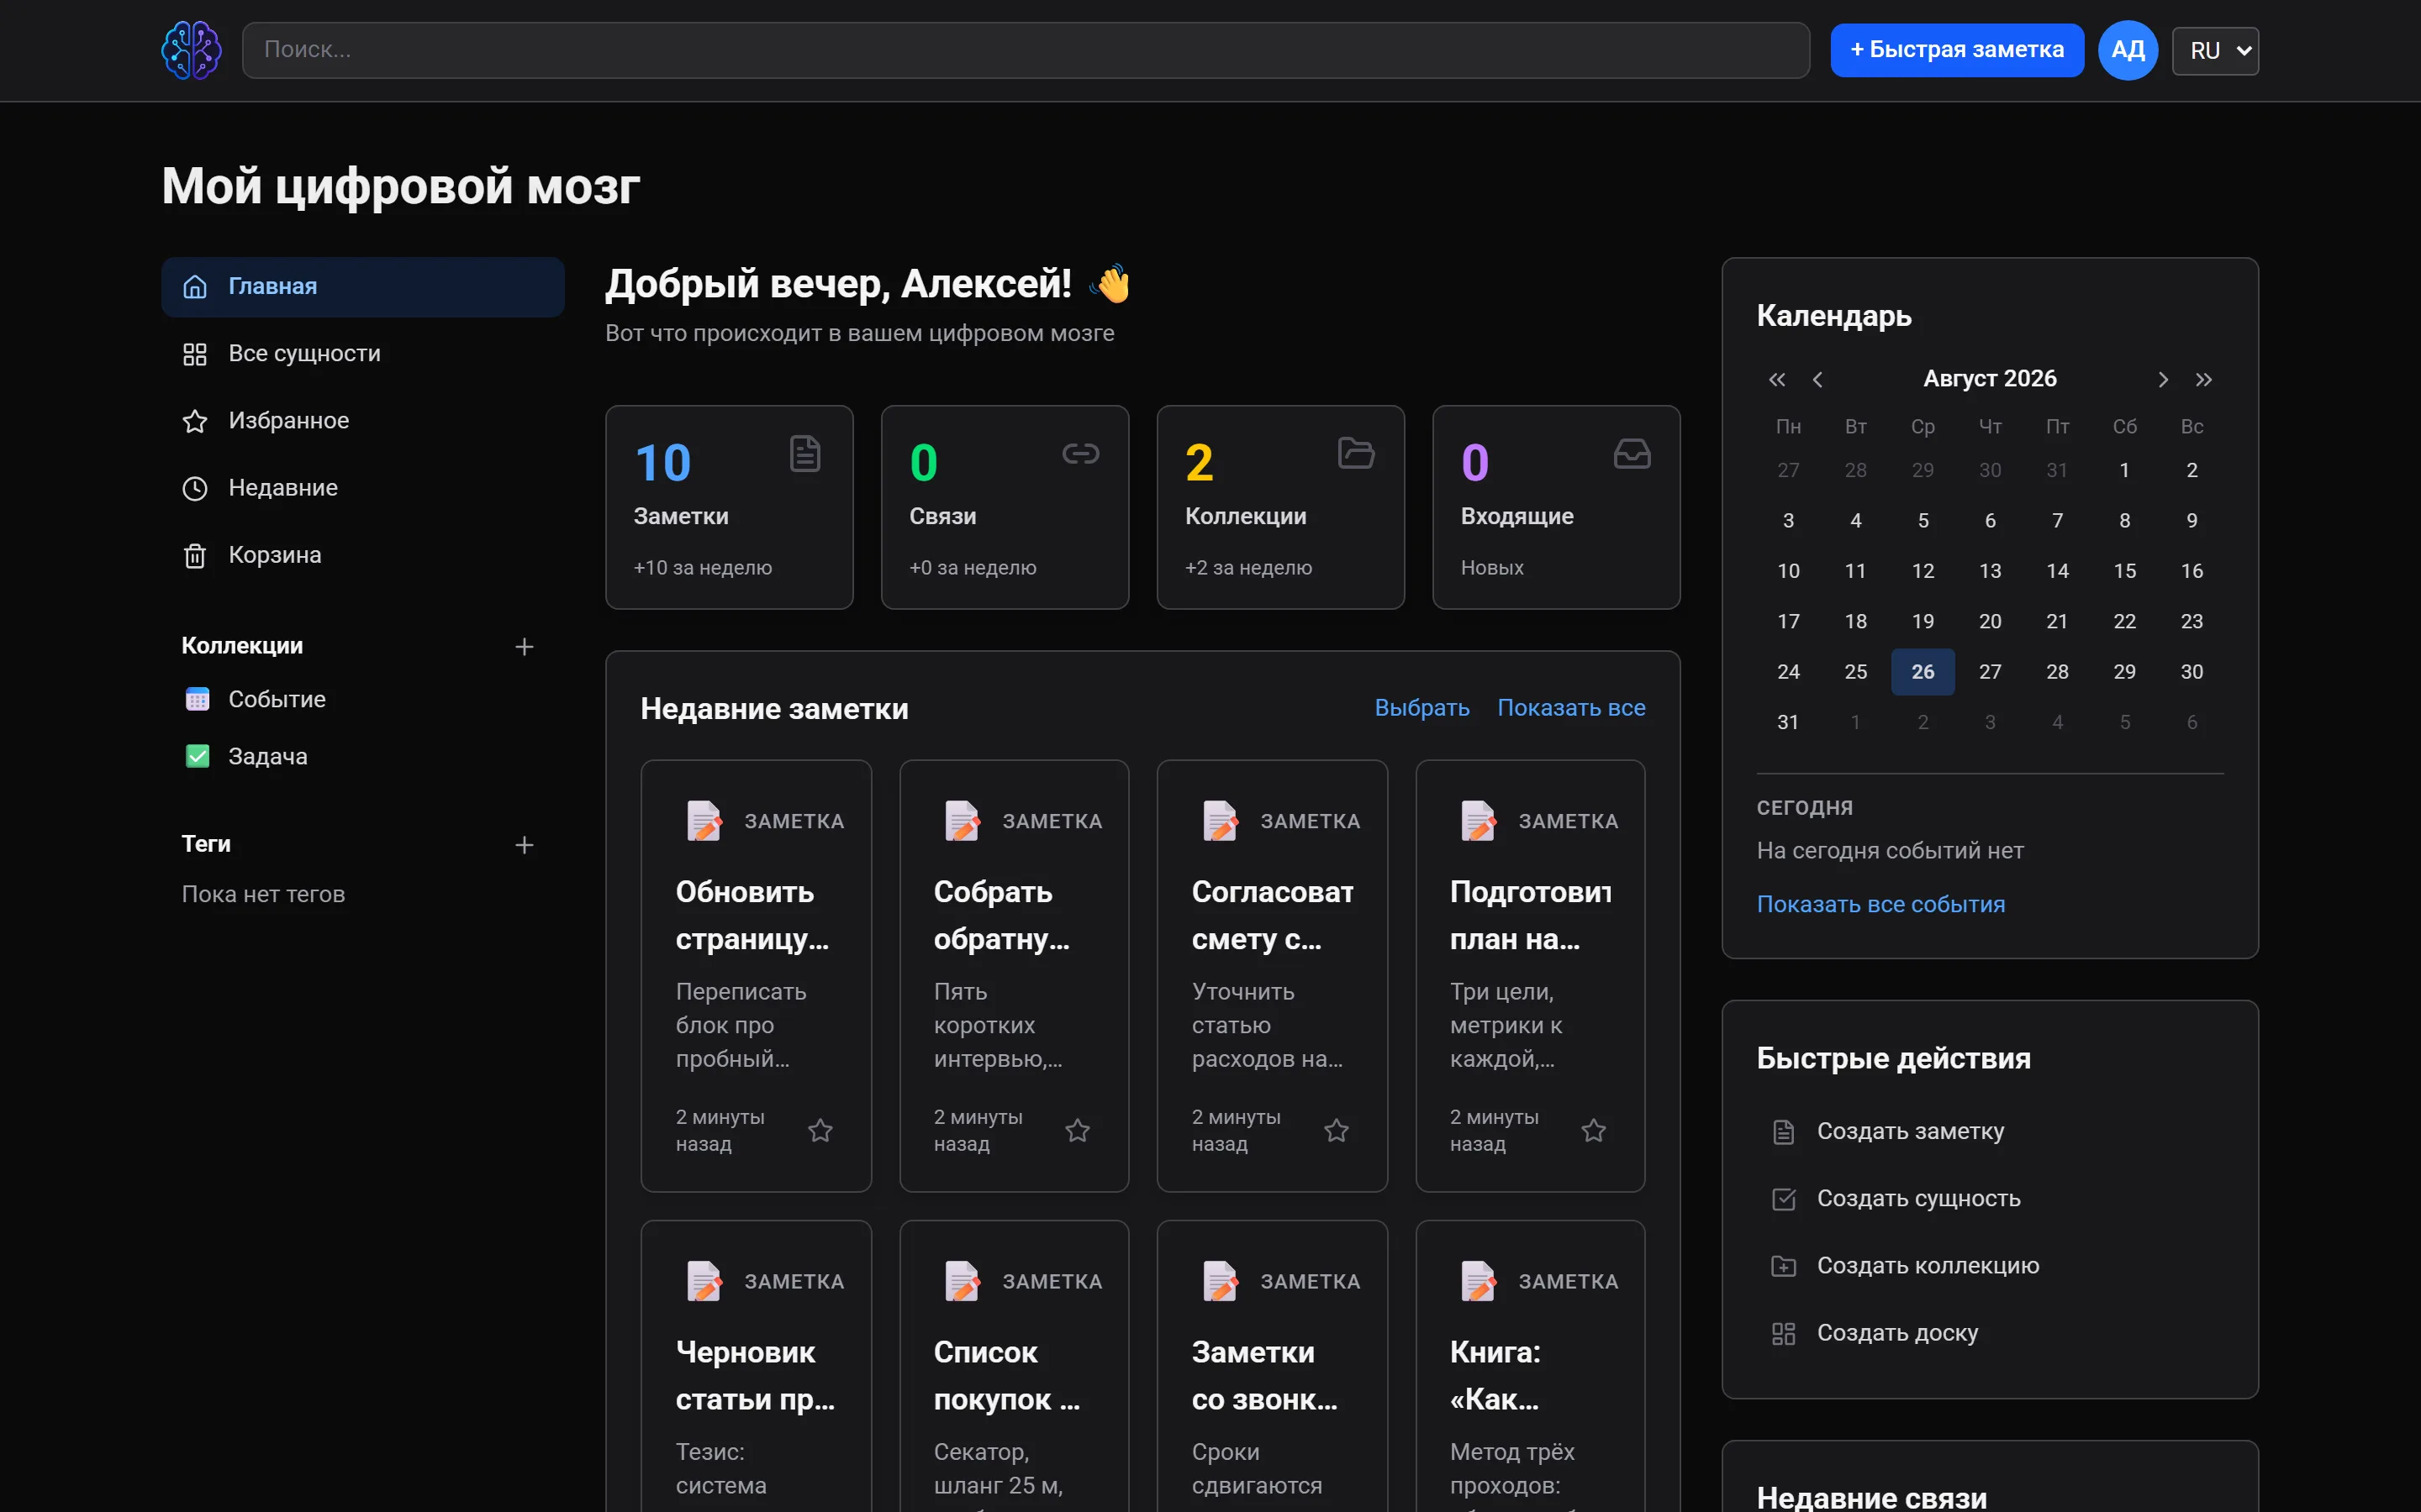Click Показать все notes link
The width and height of the screenshot is (2421, 1512).
pyautogui.click(x=1570, y=708)
